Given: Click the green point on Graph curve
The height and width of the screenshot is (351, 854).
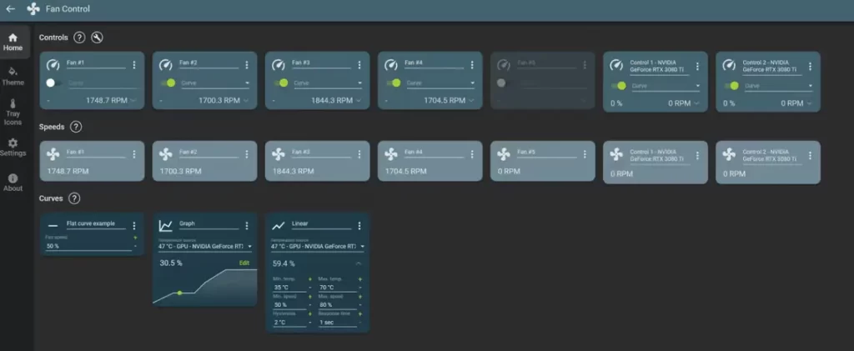Looking at the screenshot, I should tap(179, 293).
